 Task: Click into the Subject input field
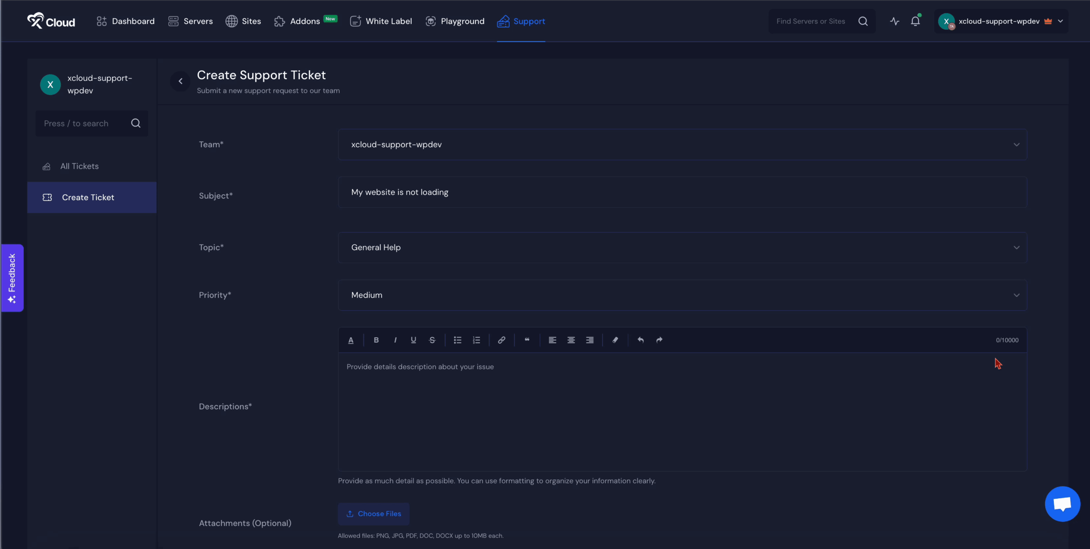(x=682, y=193)
